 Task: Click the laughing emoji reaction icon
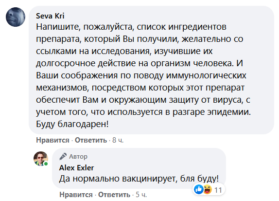[x=208, y=189]
